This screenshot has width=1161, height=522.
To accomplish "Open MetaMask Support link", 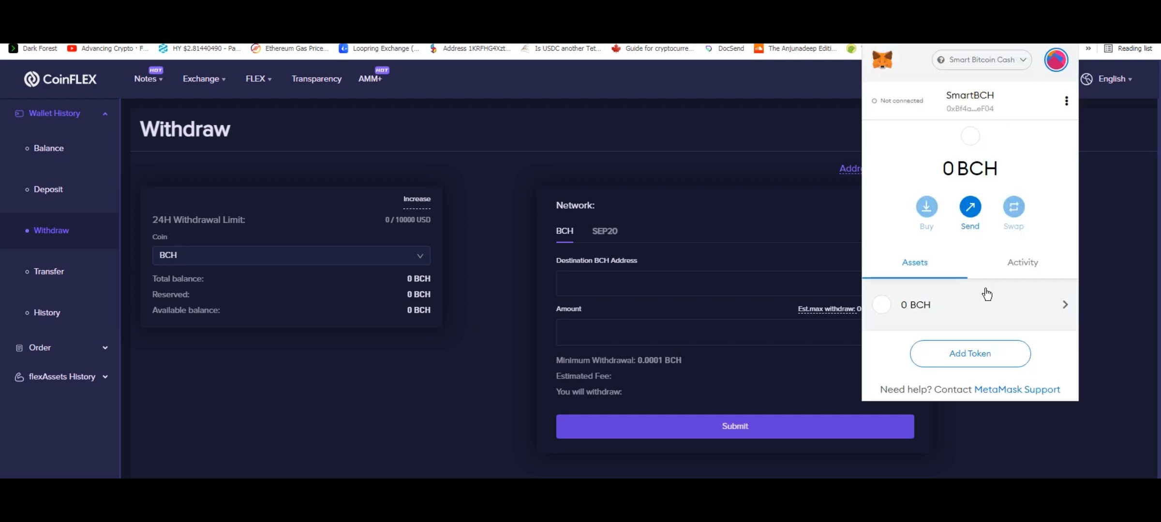I will 1017,390.
